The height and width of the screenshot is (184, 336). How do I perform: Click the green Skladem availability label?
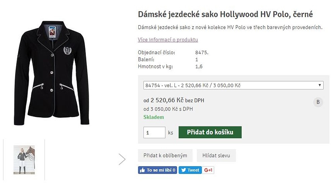(x=154, y=117)
